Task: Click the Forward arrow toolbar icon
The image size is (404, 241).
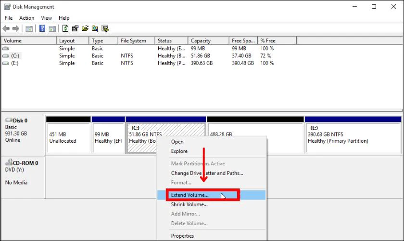Action: pyautogui.click(x=16, y=28)
